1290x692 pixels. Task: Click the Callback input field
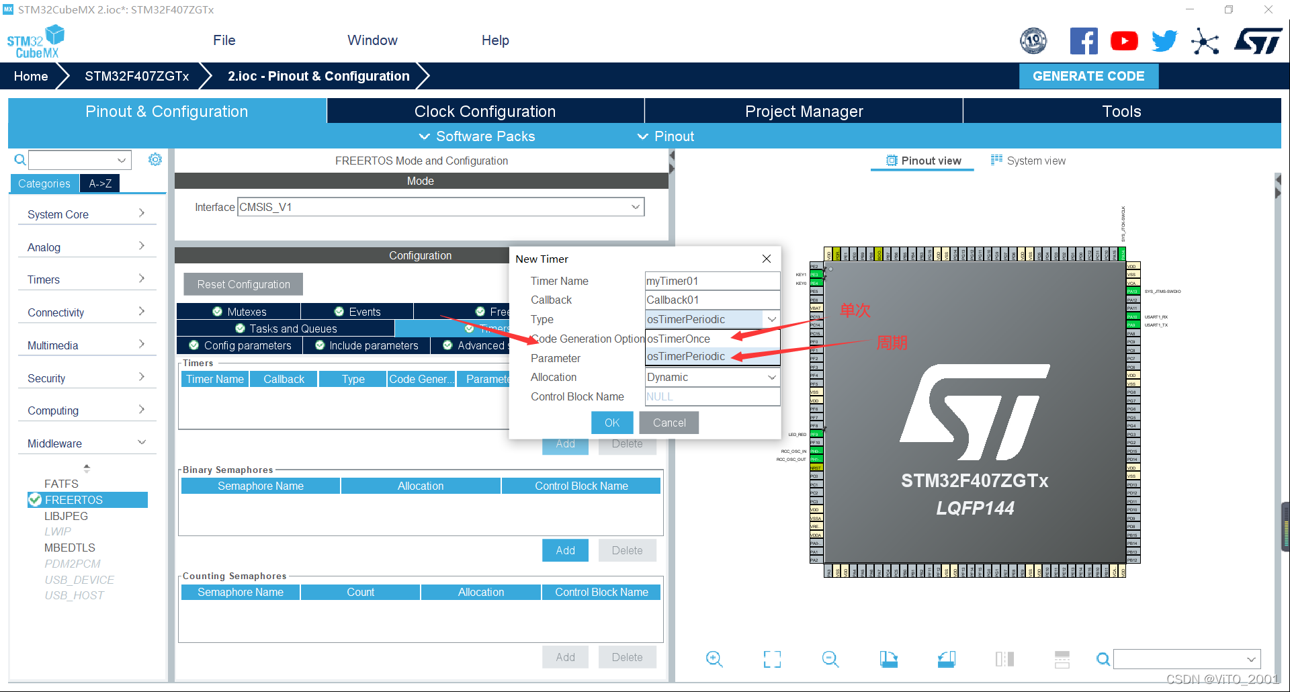[712, 300]
